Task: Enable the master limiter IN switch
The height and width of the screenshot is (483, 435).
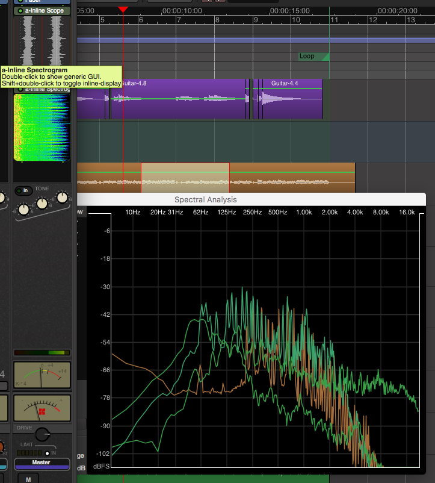Action: point(47,453)
